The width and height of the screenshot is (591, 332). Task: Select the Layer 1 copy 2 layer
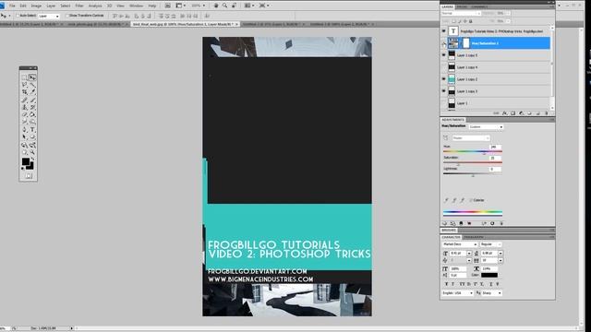point(499,79)
